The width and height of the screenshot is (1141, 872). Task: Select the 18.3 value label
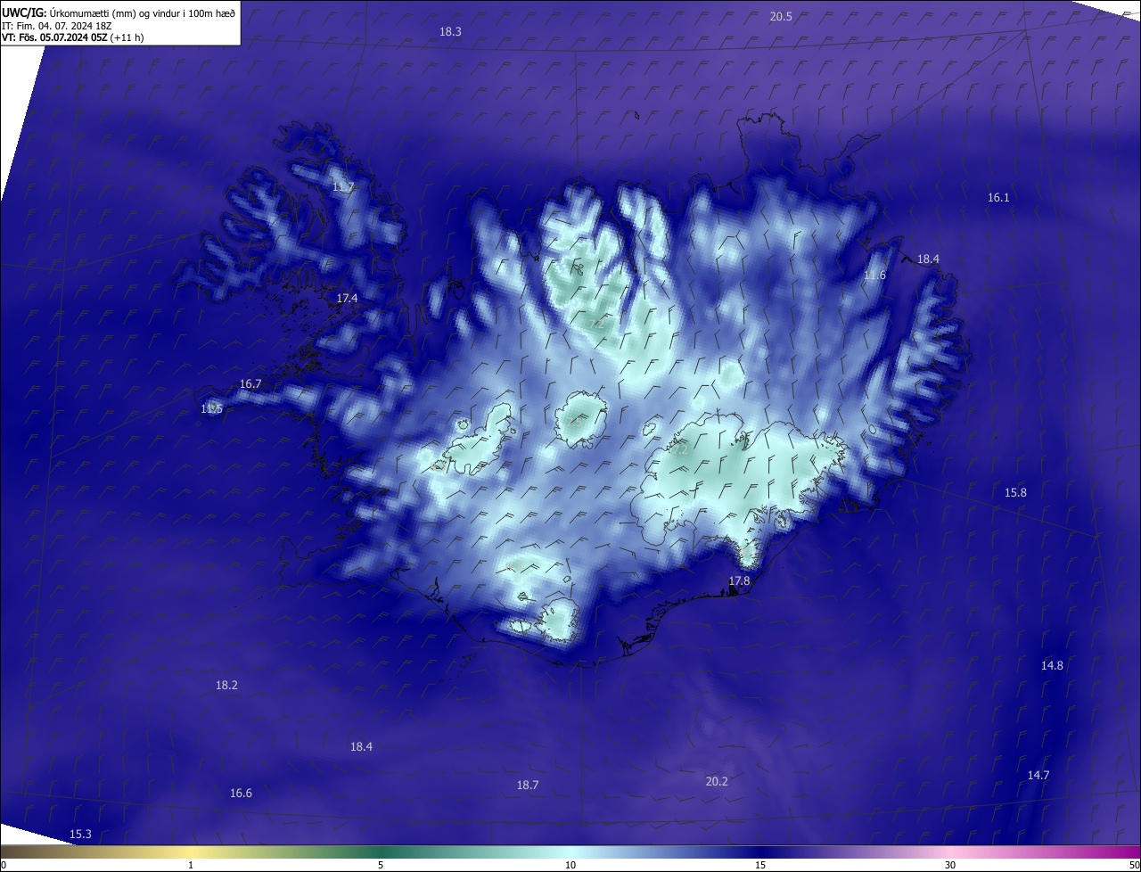coord(450,31)
